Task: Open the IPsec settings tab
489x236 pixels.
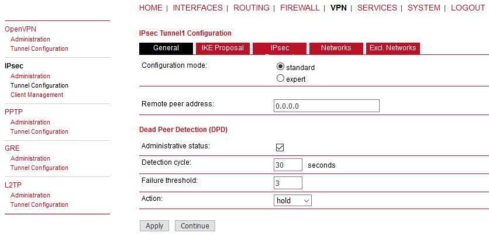Action: click(x=280, y=48)
